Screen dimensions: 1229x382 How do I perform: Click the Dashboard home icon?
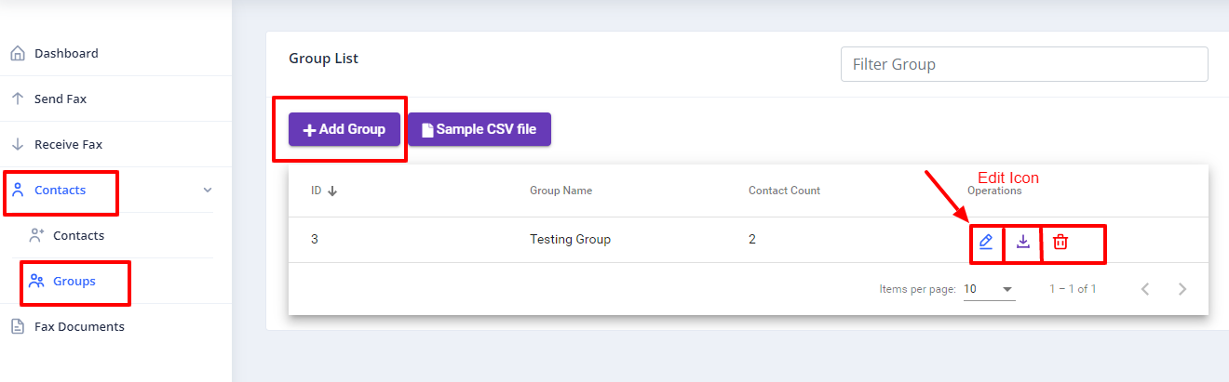(x=18, y=53)
